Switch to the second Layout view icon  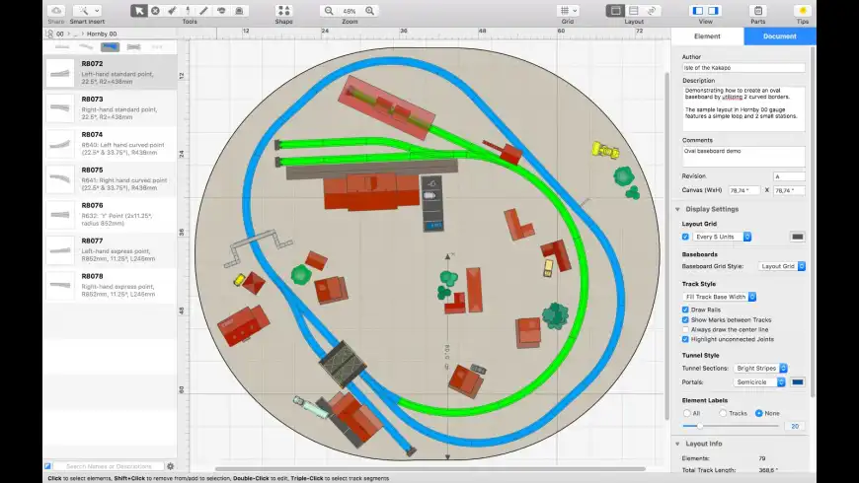(x=634, y=11)
